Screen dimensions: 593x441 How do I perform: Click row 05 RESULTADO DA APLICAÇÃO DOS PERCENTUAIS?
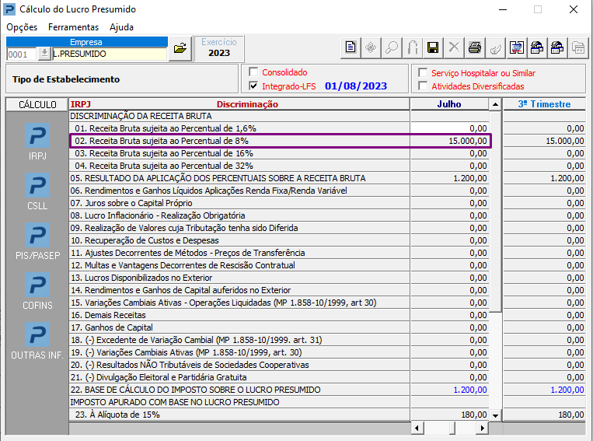click(x=239, y=178)
